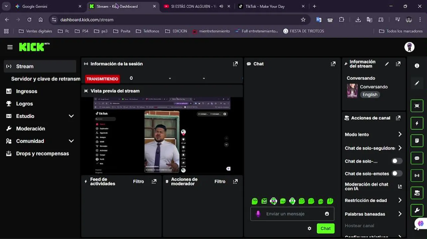
Task: Open the Kick hamburger menu
Action: coord(10,47)
